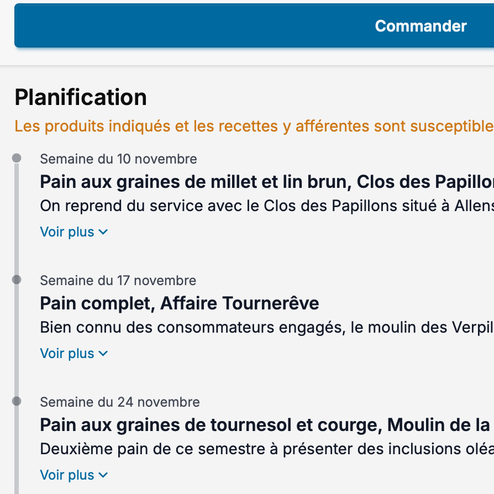Open Voir plus for the tournesol bread
Image resolution: width=494 pixels, height=494 pixels.
click(x=73, y=475)
